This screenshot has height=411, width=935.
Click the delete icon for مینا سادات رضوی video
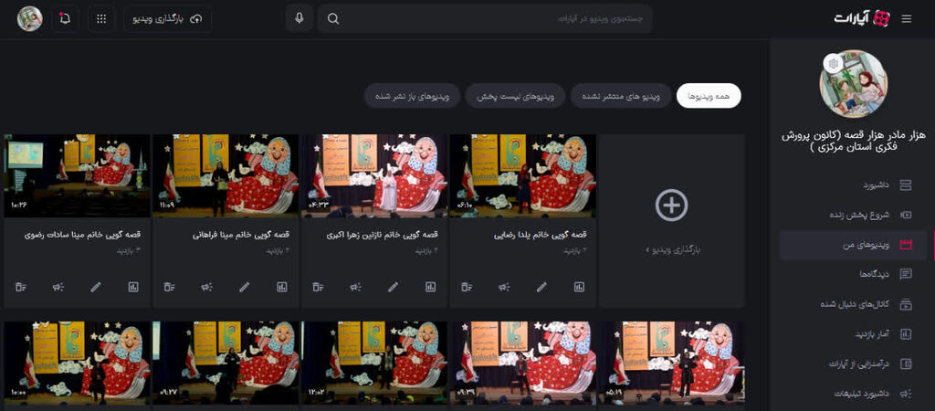(x=21, y=287)
